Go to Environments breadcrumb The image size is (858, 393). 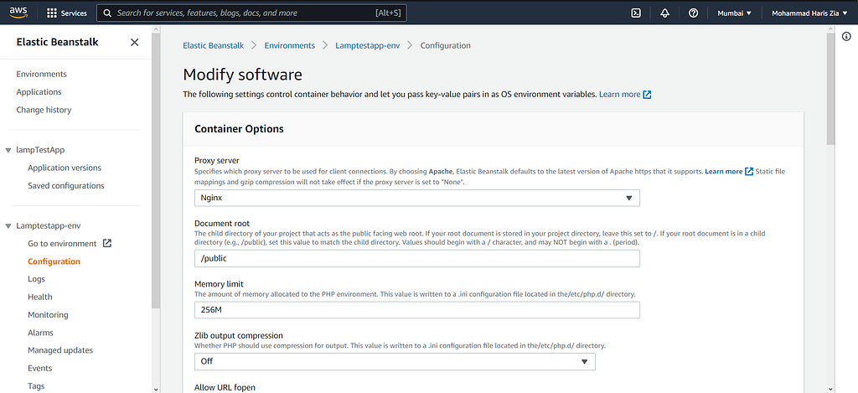pyautogui.click(x=289, y=45)
